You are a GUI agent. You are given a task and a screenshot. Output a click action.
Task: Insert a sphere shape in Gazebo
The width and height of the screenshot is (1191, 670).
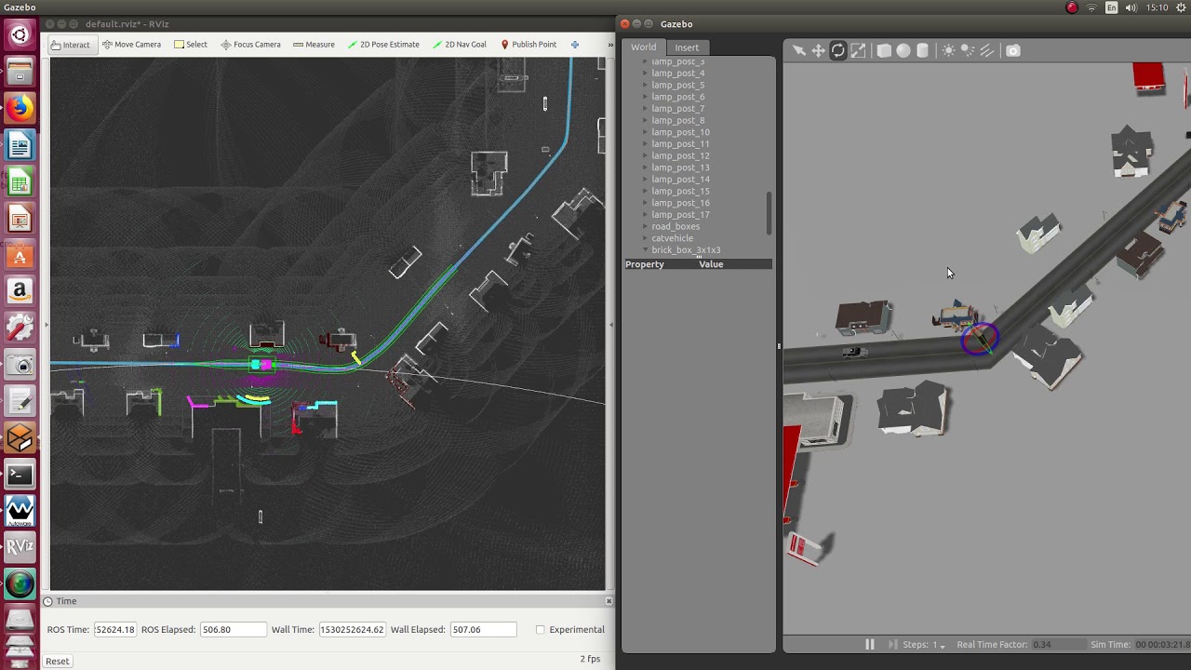(x=903, y=51)
